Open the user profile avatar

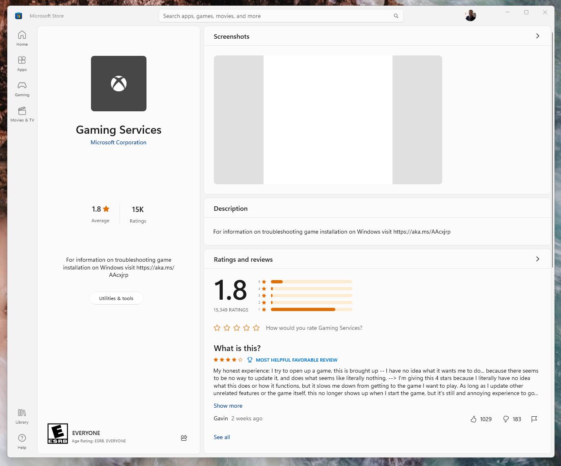470,15
